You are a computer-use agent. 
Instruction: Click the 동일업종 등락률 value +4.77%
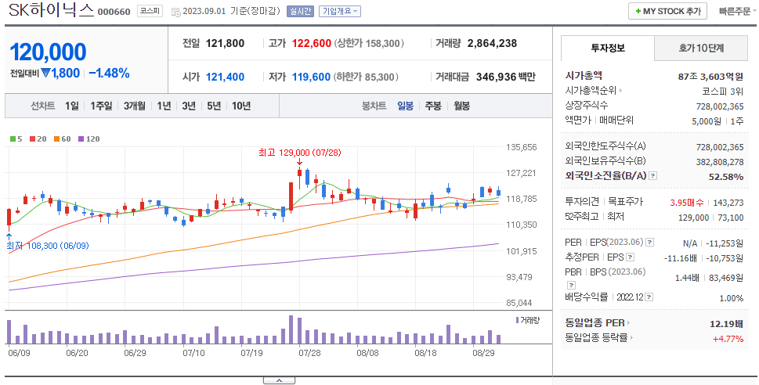click(x=728, y=339)
